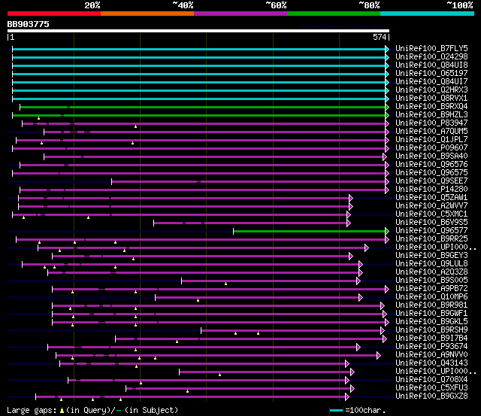The width and height of the screenshot is (481, 416).
Task: Click the white query sequence bar
Action: (x=198, y=31)
